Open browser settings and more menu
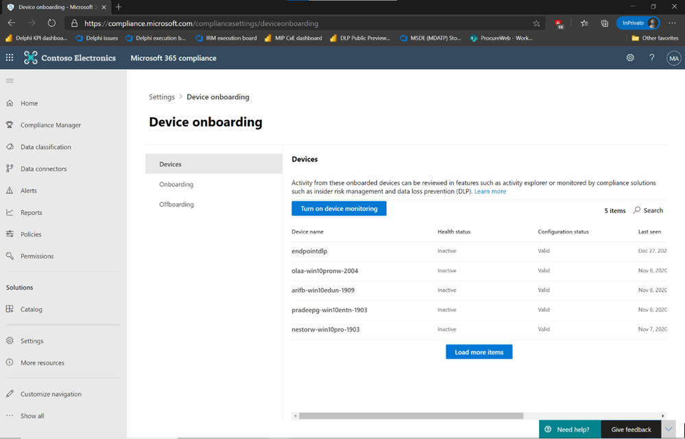The image size is (685, 439). pyautogui.click(x=672, y=23)
